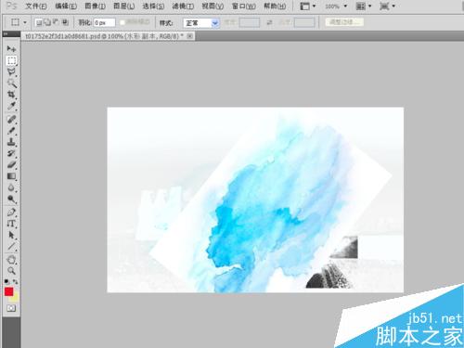Select the Clone Stamp tool
The height and width of the screenshot is (348, 464).
tap(11, 142)
